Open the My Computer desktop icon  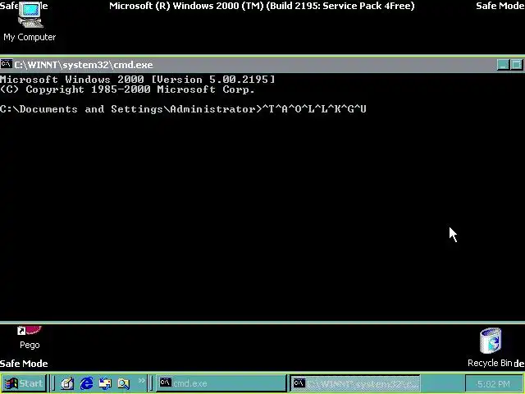(x=30, y=22)
